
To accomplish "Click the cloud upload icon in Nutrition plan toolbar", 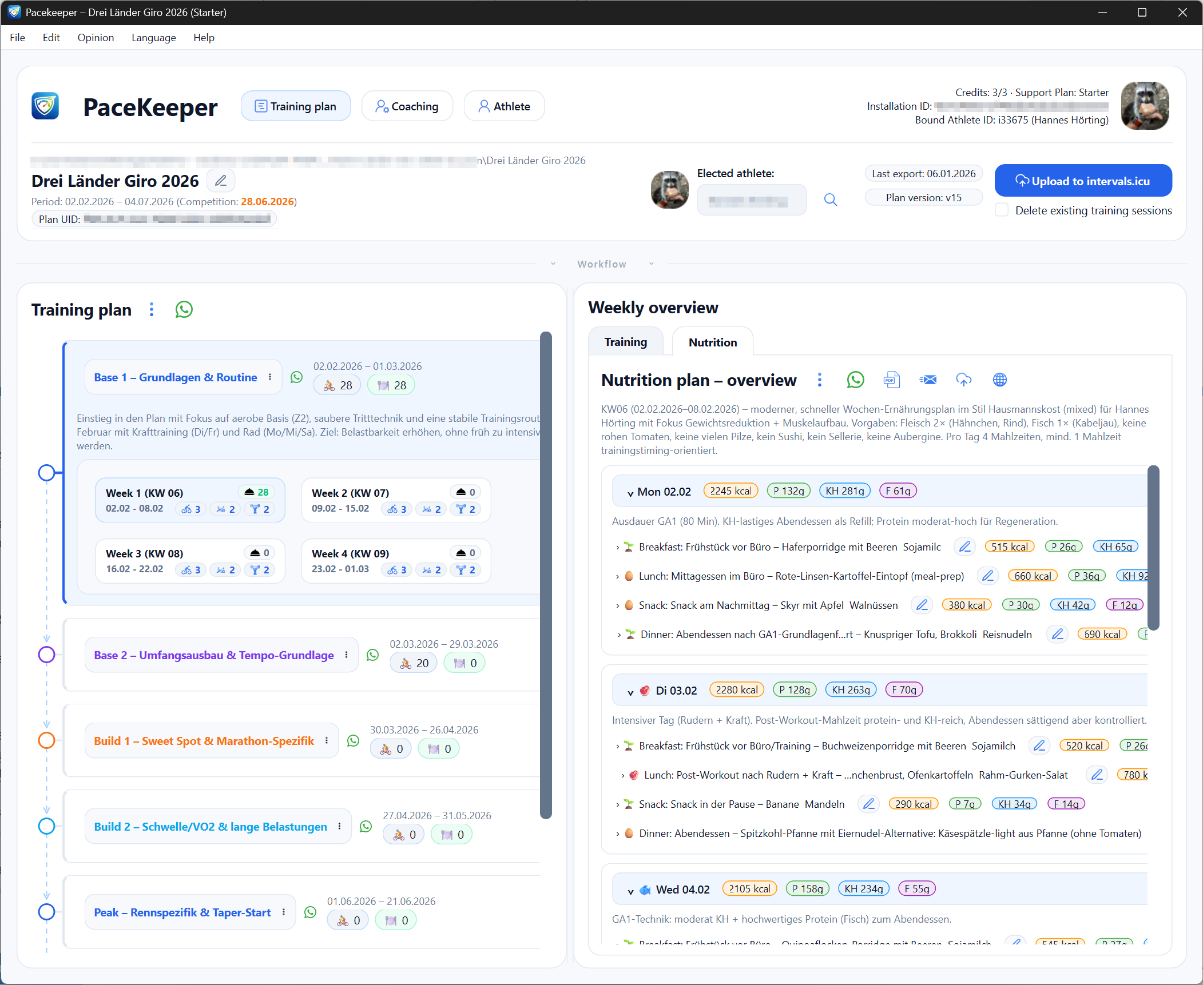I will (x=964, y=380).
